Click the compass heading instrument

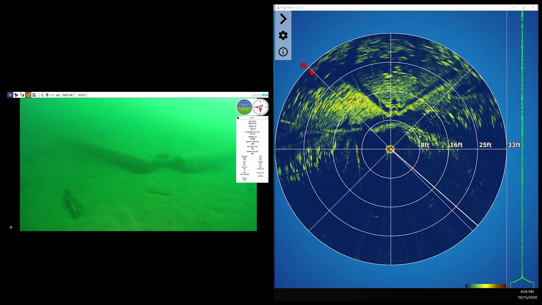tap(260, 107)
